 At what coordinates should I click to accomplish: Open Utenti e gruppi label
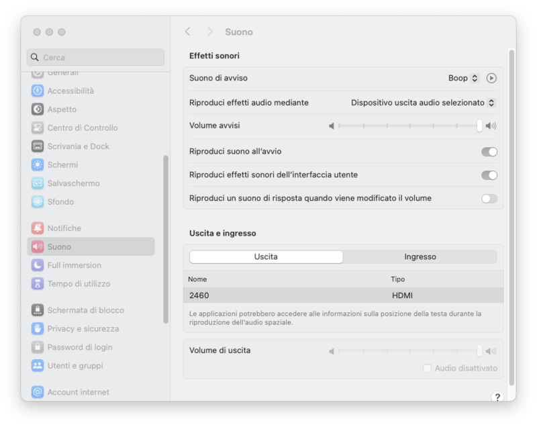pos(75,366)
